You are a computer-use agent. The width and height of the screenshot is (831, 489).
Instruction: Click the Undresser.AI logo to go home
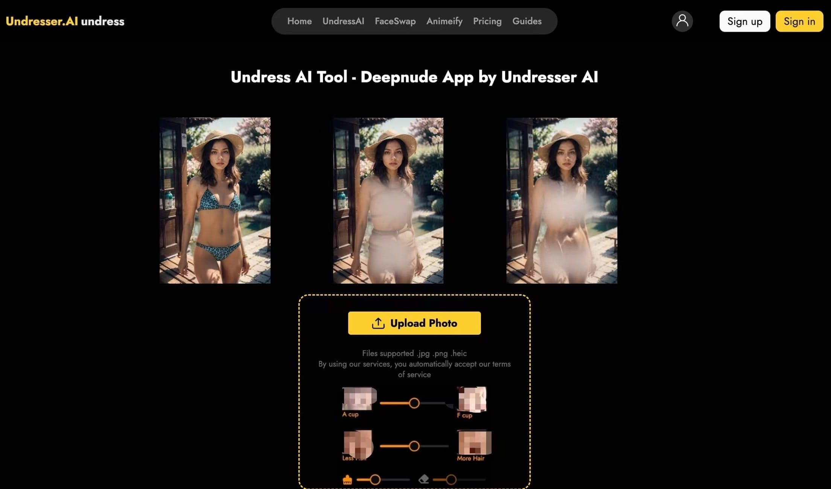(x=65, y=21)
